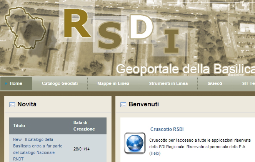Click the Cruscotto RSDI globe icon
The width and height of the screenshot is (255, 162).
135,143
